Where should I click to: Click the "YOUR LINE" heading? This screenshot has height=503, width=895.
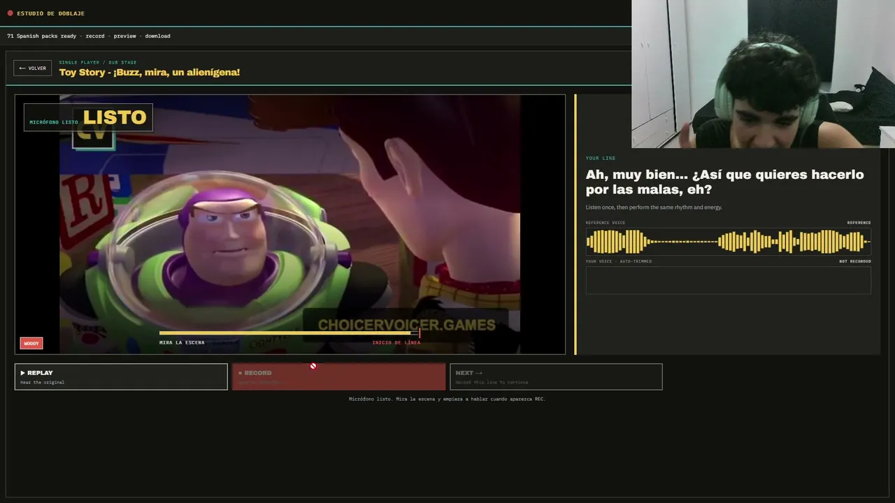(x=601, y=158)
